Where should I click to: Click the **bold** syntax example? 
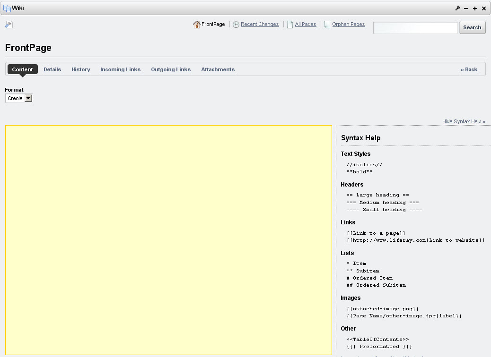click(359, 171)
